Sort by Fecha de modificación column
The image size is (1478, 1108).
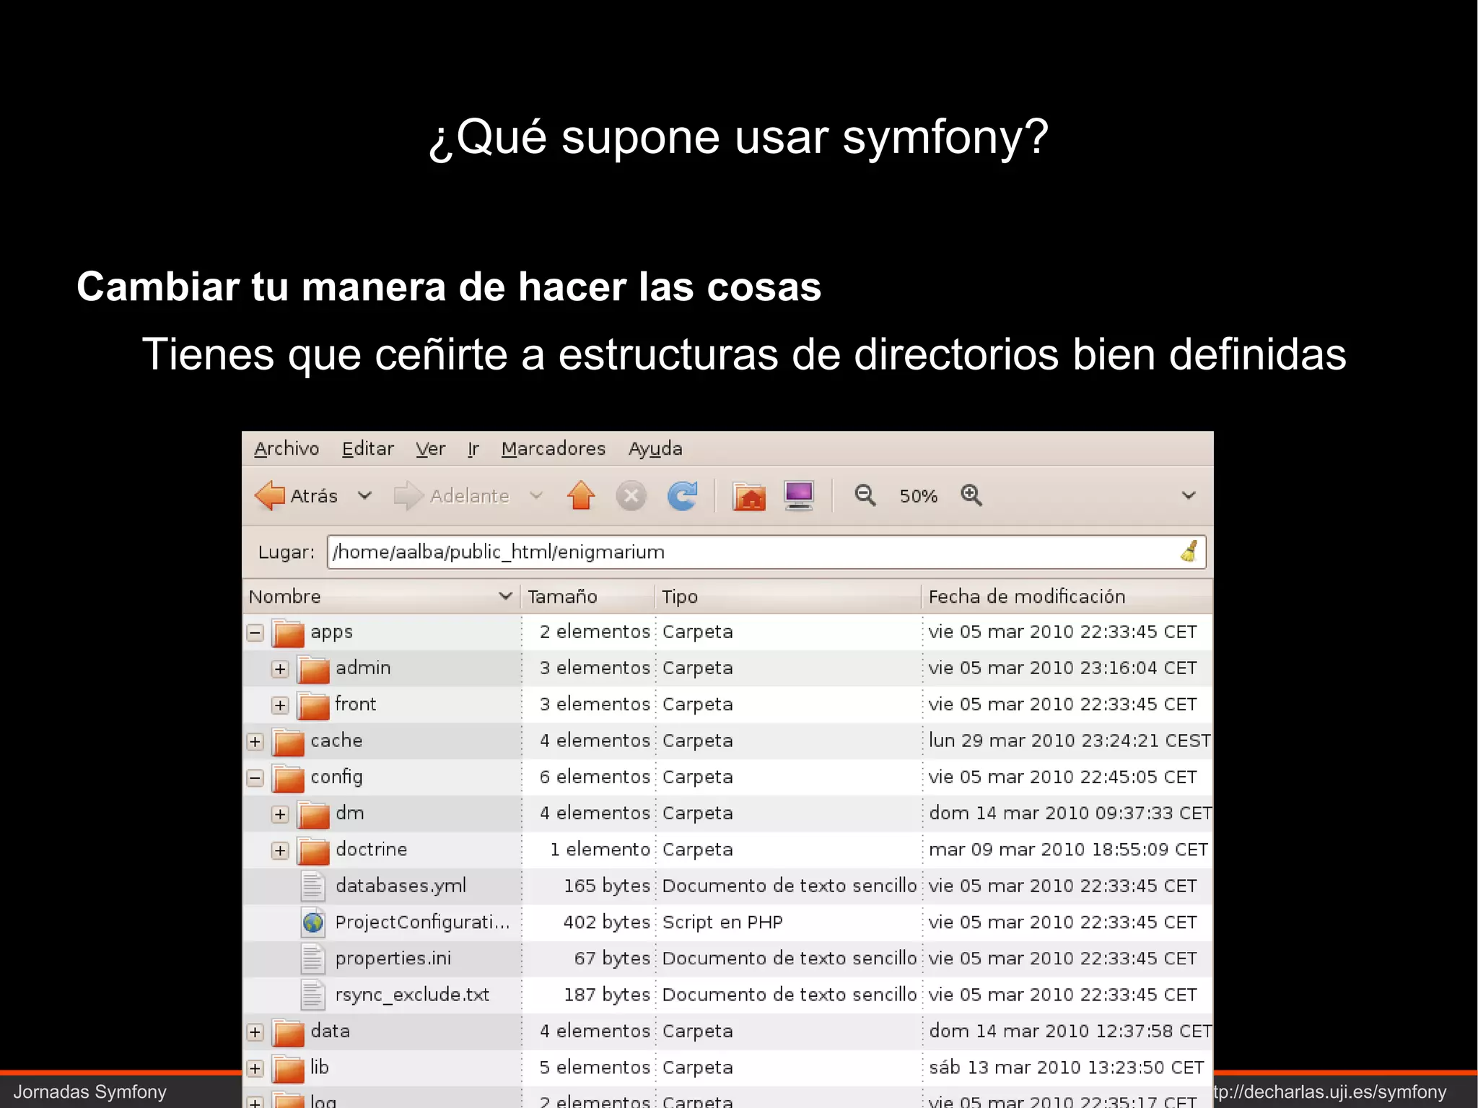[1067, 597]
